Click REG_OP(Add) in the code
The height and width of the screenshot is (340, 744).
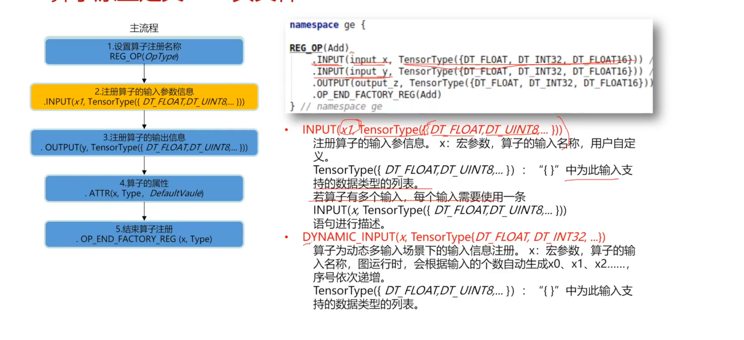(319, 48)
